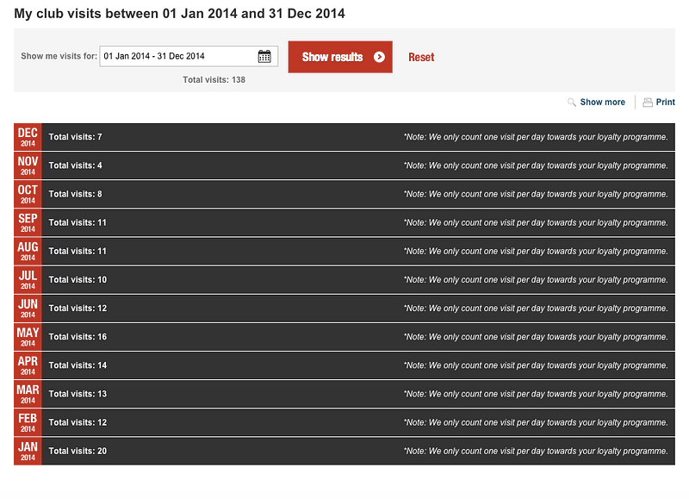Expand the NOV 2014 visits row
The height and width of the screenshot is (499, 689).
(x=344, y=165)
